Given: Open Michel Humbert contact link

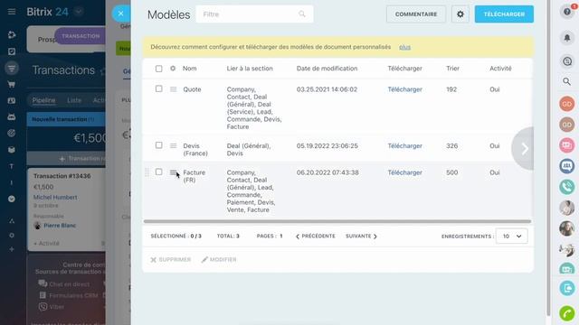Looking at the screenshot, I should pyautogui.click(x=55, y=198).
